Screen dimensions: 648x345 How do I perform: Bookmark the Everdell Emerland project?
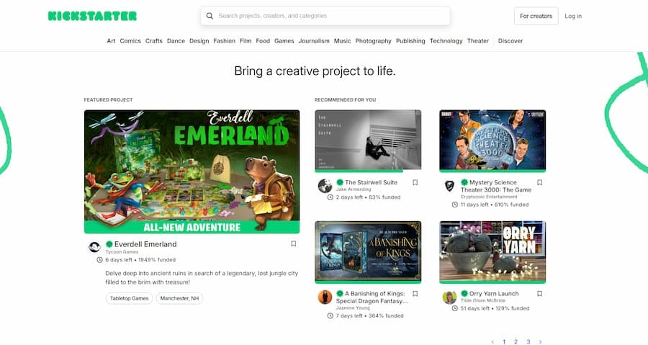pyautogui.click(x=293, y=244)
